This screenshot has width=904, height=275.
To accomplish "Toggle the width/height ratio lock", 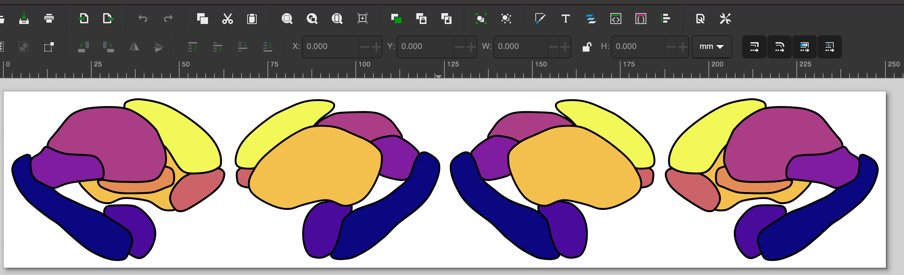I will point(587,47).
